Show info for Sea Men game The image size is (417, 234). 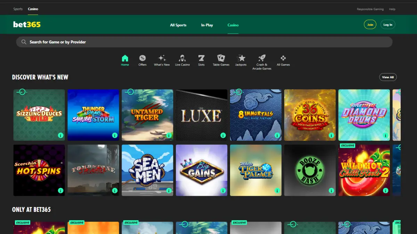(x=169, y=190)
